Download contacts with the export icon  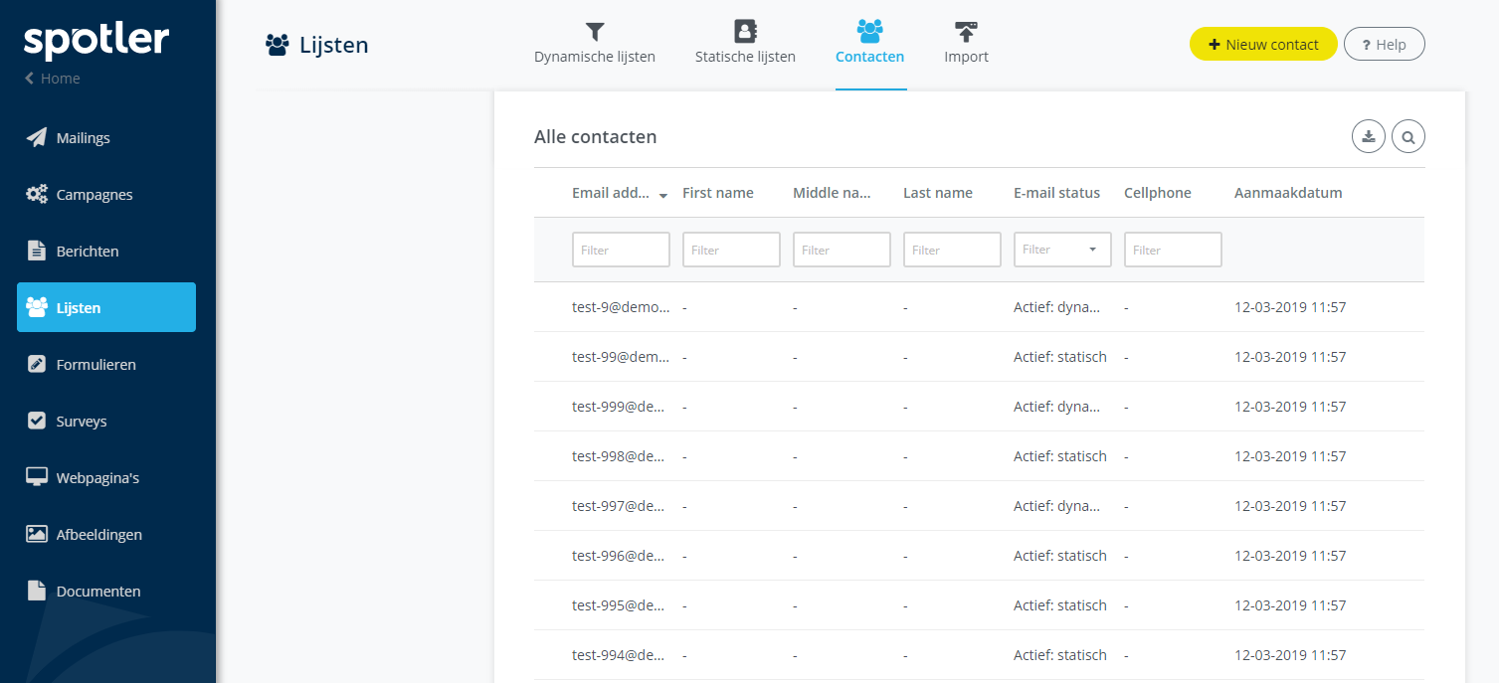pyautogui.click(x=1369, y=137)
